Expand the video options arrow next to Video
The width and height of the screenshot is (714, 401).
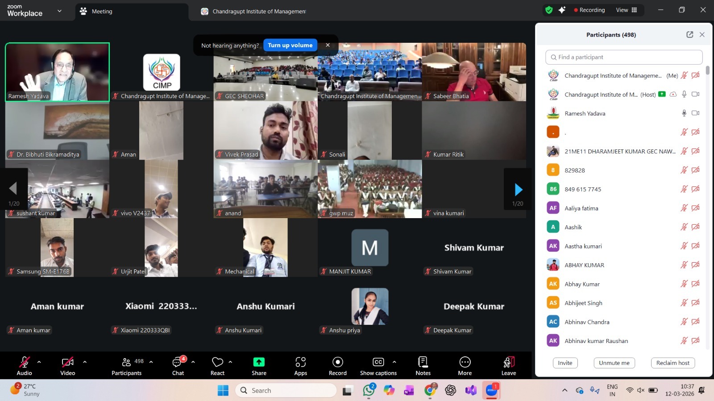pyautogui.click(x=85, y=362)
